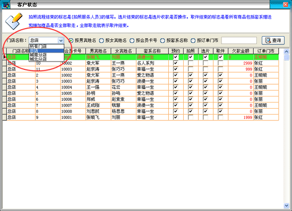Open the 门店名称 dropdown arrow
292x211 pixels.
pyautogui.click(x=61, y=40)
